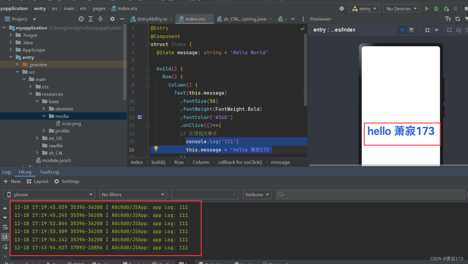Click the #36D color swatch in the gutter
Image resolution: width=468 pixels, height=264 pixels.
pyautogui.click(x=140, y=117)
